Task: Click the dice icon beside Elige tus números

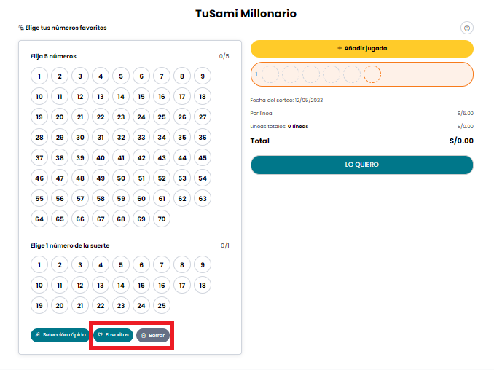Action: [x=21, y=28]
